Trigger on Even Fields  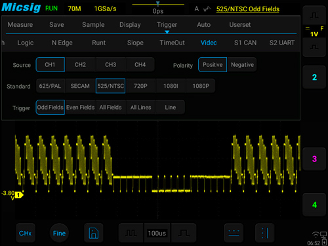click(80, 108)
